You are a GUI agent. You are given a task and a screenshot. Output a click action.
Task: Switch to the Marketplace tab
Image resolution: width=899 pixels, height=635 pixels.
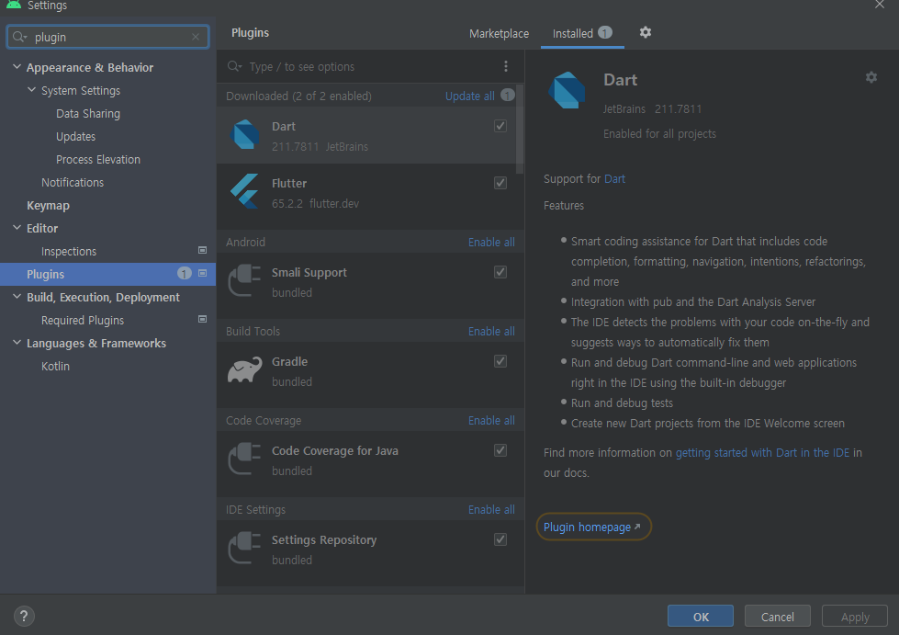click(x=499, y=33)
